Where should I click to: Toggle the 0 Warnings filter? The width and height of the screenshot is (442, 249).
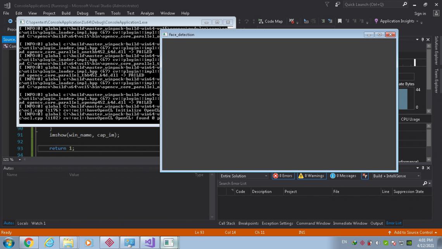tap(311, 176)
